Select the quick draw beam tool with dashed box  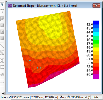tap(2, 52)
